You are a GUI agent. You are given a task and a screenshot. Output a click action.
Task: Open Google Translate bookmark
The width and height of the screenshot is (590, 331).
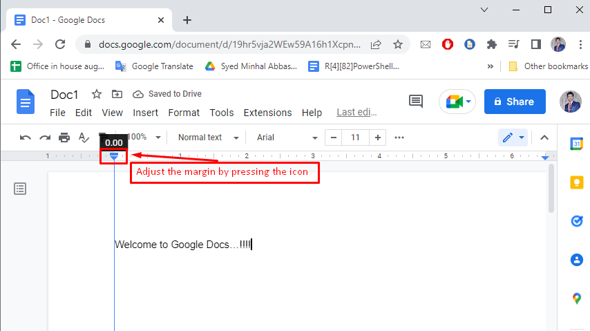154,66
